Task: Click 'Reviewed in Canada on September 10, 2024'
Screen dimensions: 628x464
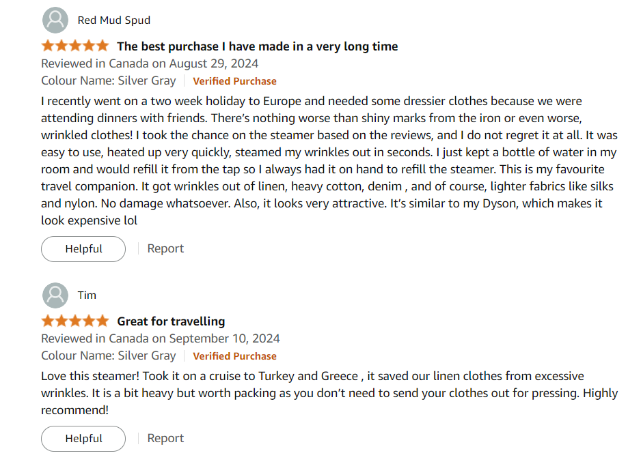Action: 161,338
